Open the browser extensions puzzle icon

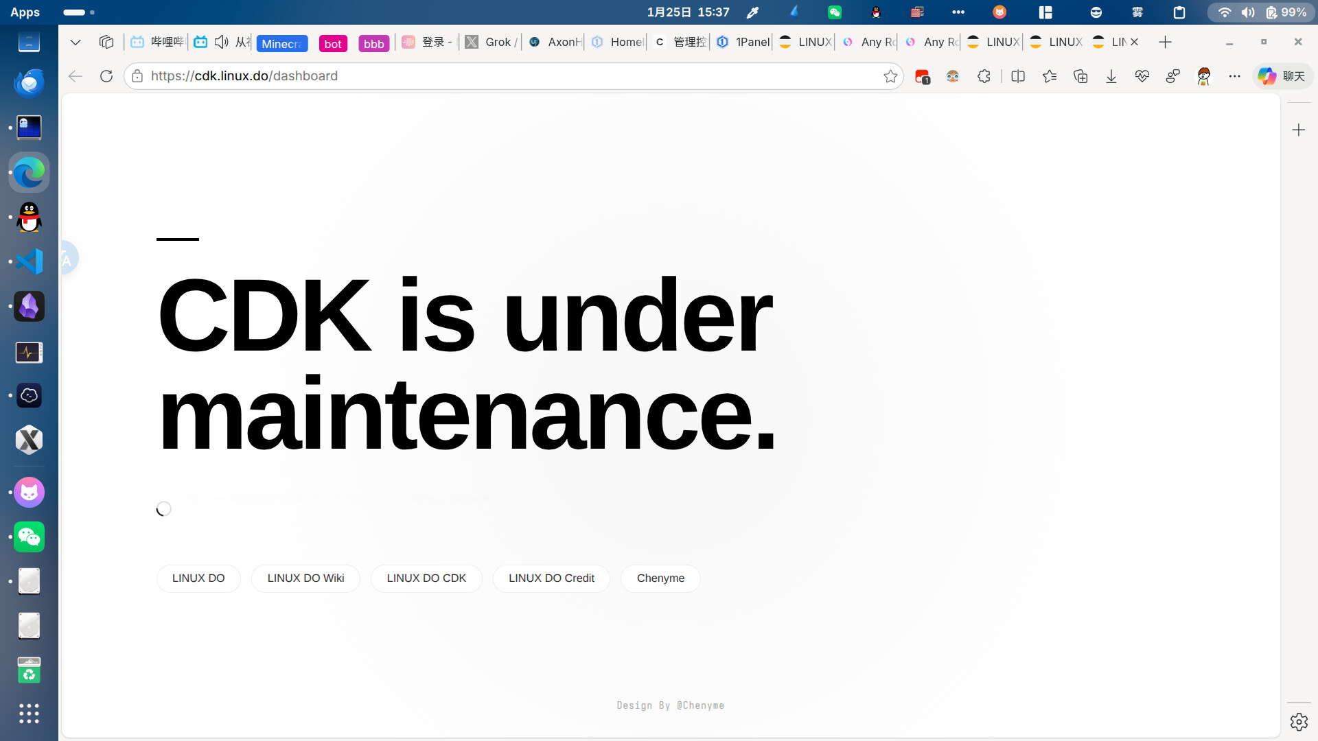[984, 76]
